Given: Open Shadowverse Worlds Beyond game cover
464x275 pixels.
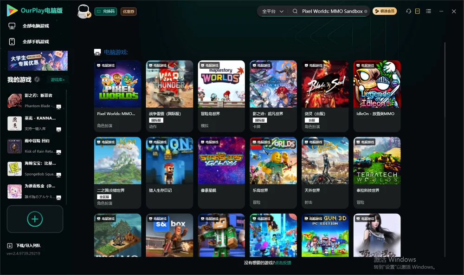Looking at the screenshot, I should click(273, 84).
